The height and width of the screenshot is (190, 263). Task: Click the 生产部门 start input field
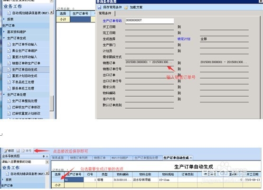(150, 45)
